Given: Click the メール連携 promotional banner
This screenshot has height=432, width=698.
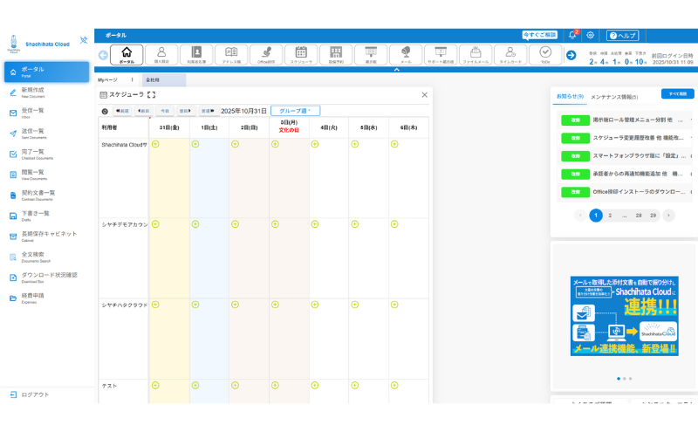Looking at the screenshot, I should (624, 316).
